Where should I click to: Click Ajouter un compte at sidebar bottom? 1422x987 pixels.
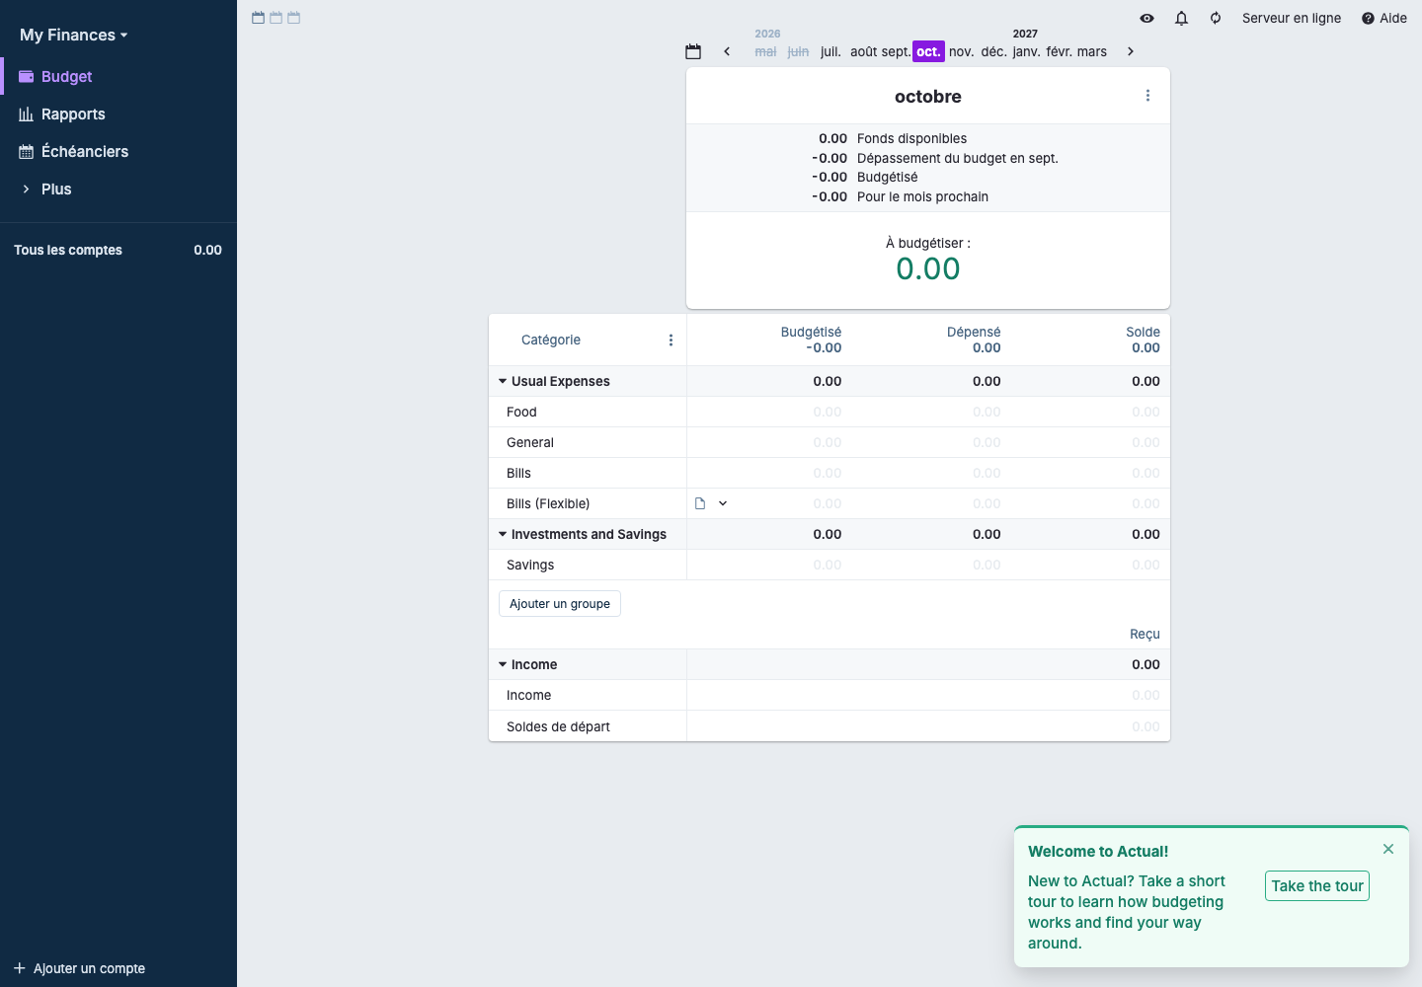tap(80, 968)
